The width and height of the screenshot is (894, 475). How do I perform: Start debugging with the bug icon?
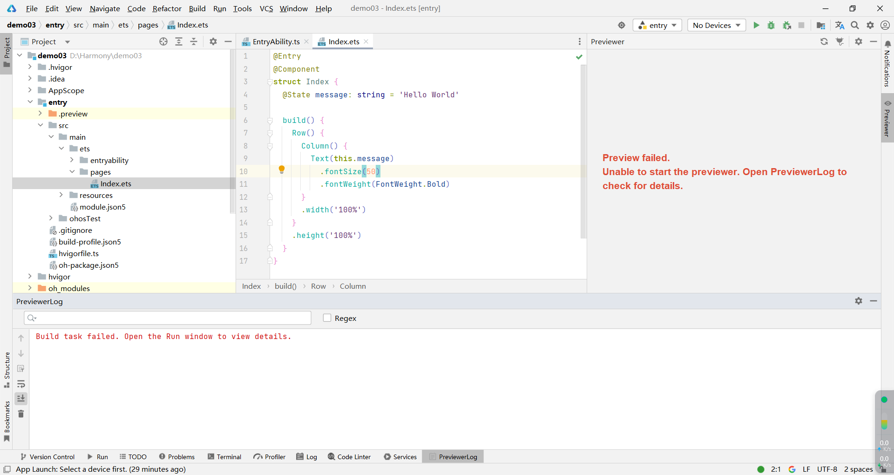771,25
